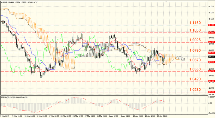Click the large 1.0790 level label
The width and height of the screenshot is (216, 118).
tap(195, 50)
